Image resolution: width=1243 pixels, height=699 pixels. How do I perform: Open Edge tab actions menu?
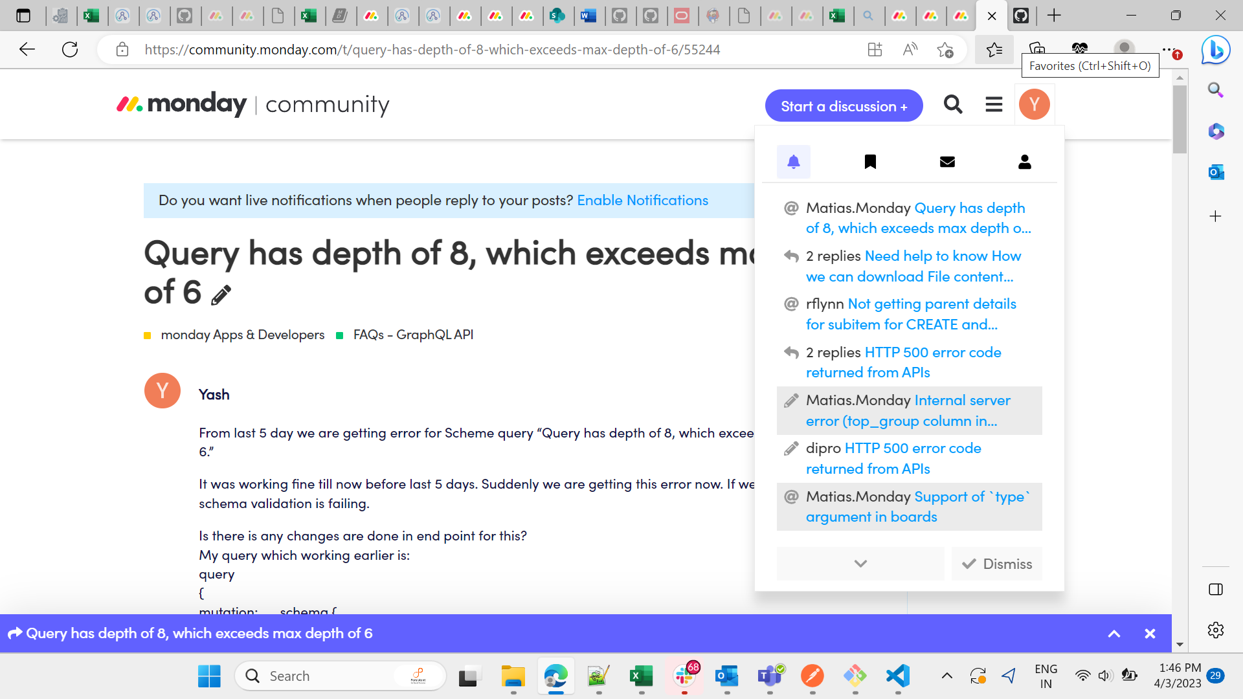tap(23, 16)
